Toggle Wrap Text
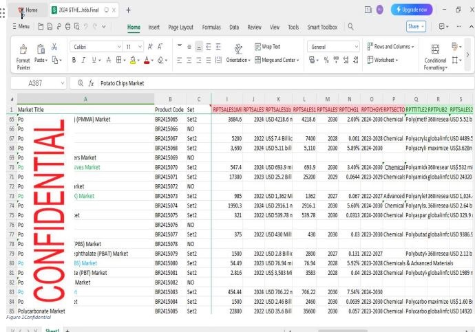Viewport: 475px width, 332px height. [x=267, y=47]
